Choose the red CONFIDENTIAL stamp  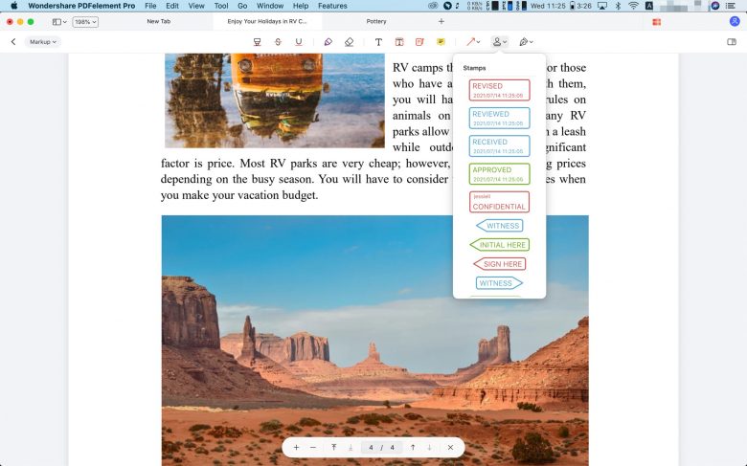499,202
